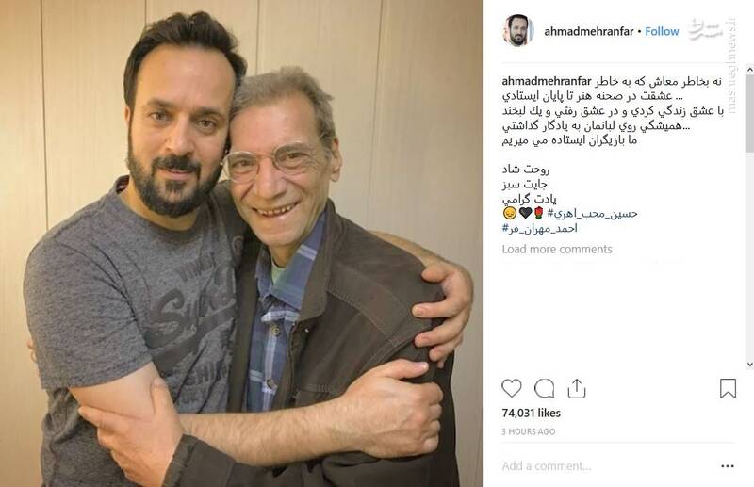Open ahmadmehranfar username in header
The image size is (754, 487).
[588, 31]
